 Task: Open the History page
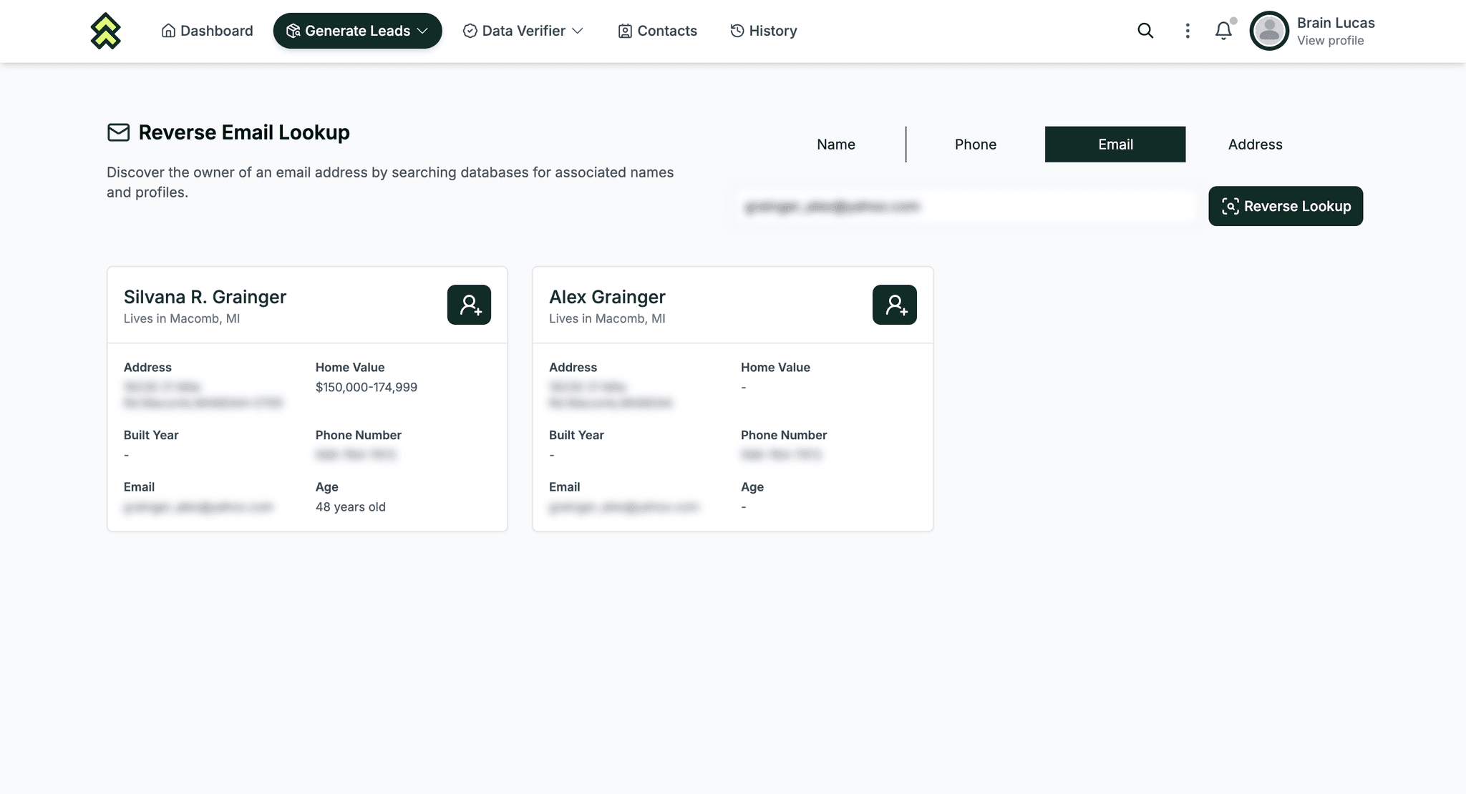(763, 31)
